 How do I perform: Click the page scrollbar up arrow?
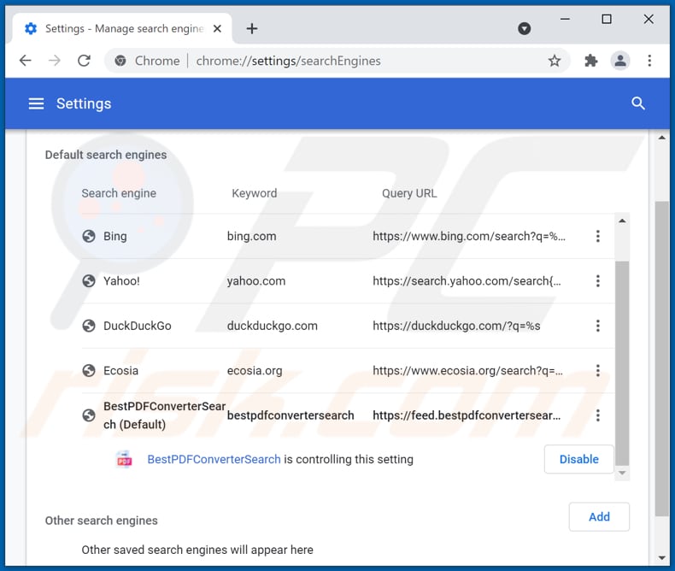click(661, 138)
